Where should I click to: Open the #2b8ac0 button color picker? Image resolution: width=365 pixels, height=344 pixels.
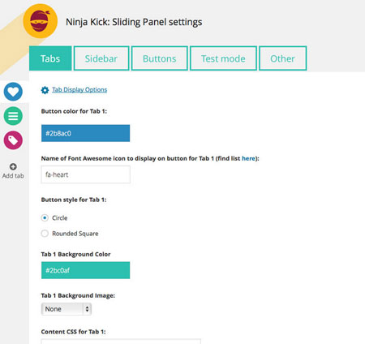[x=85, y=133]
